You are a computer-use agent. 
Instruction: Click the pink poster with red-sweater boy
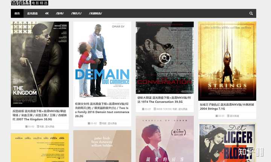[x=165, y=139]
